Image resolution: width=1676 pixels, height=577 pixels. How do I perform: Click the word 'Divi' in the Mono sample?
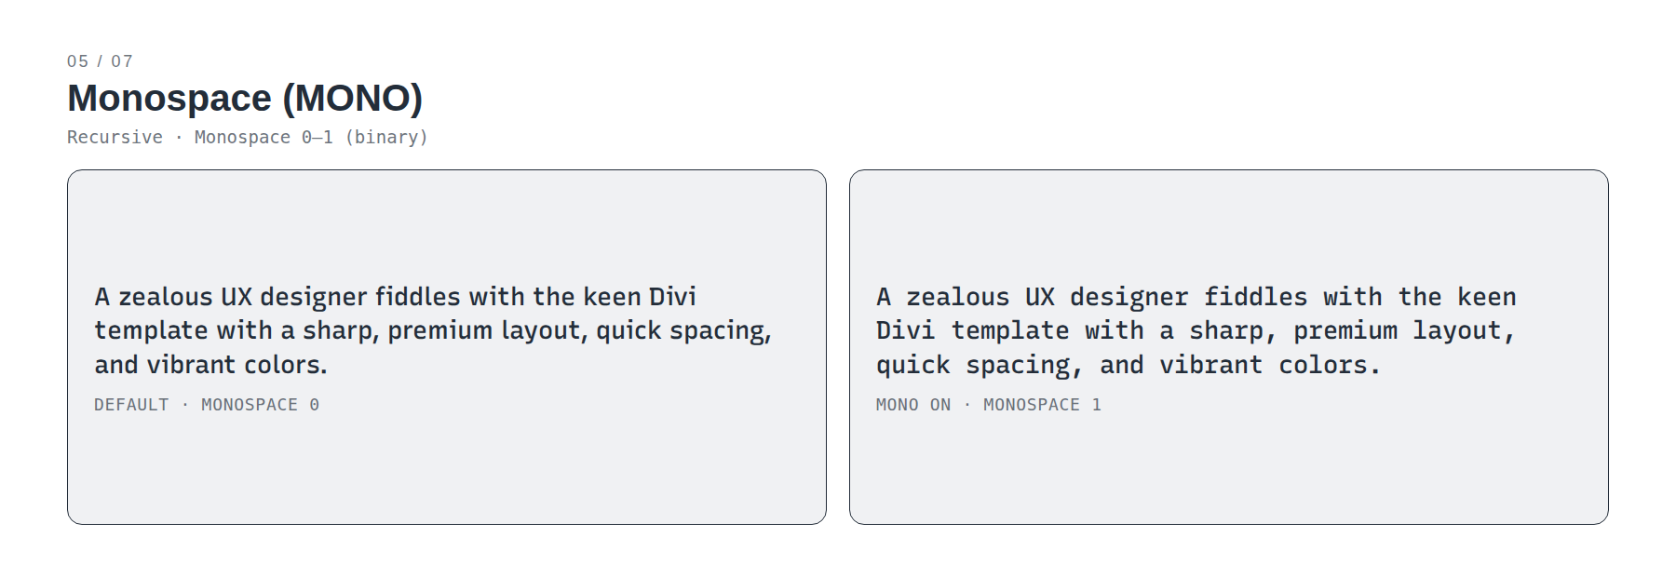(x=906, y=330)
